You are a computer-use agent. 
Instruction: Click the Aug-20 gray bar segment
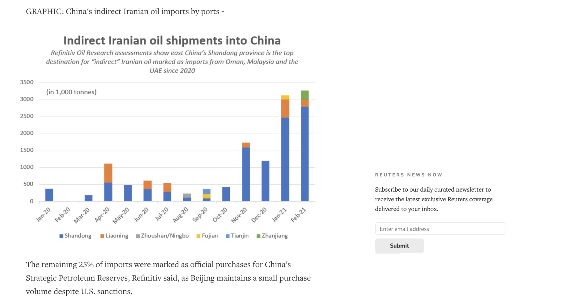(x=187, y=196)
